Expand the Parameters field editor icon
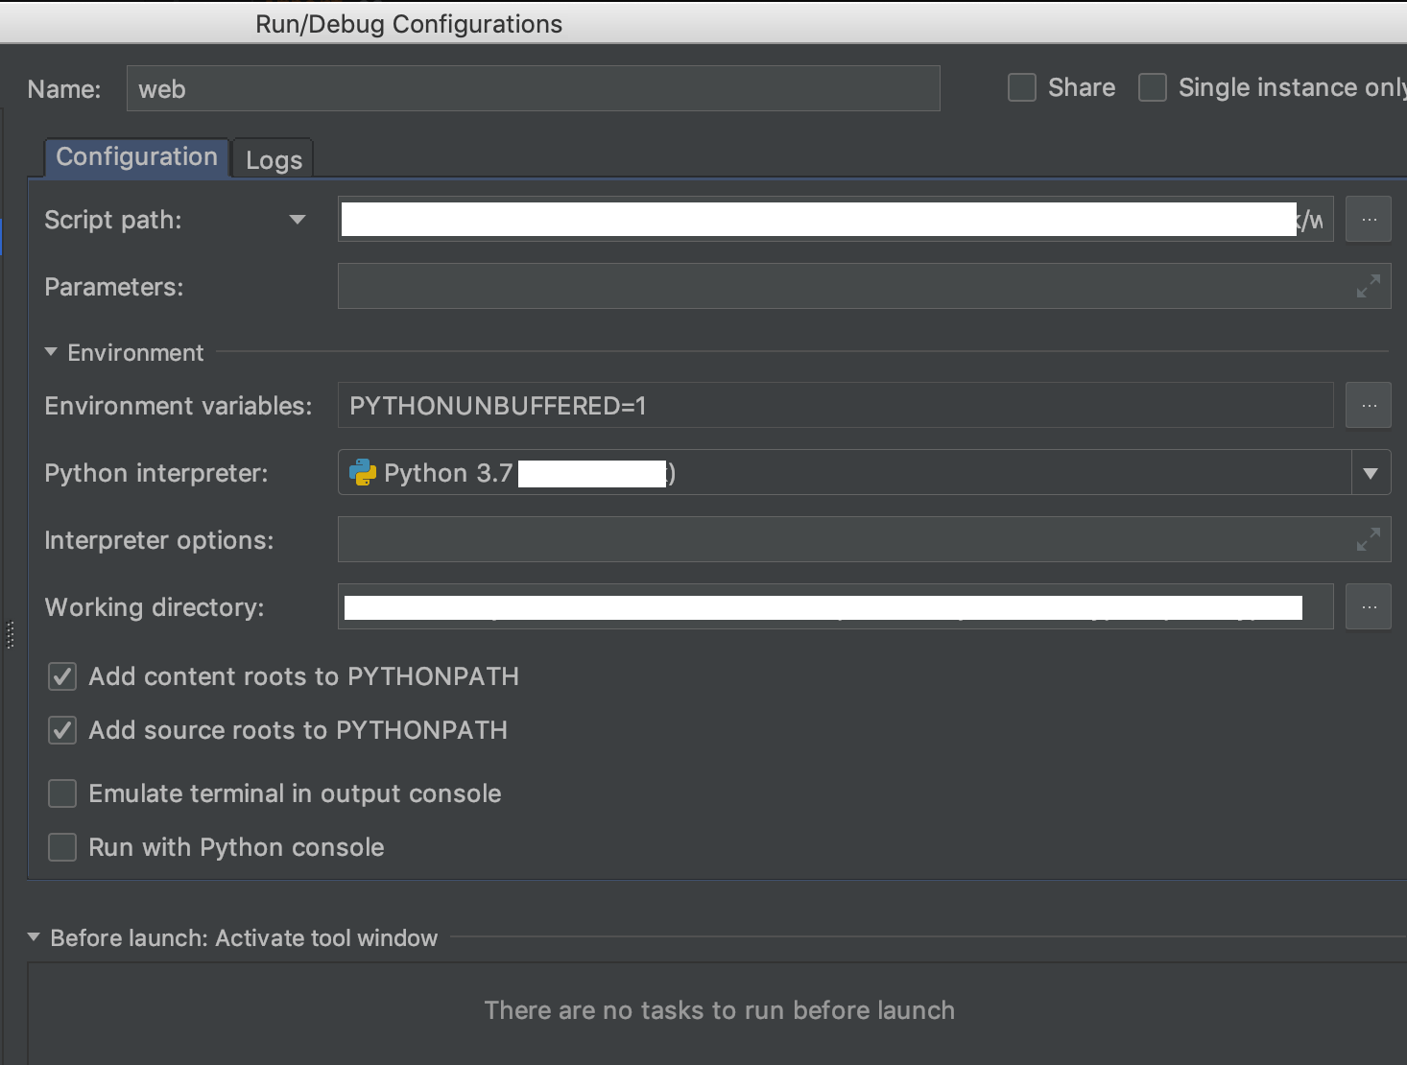 point(1368,286)
